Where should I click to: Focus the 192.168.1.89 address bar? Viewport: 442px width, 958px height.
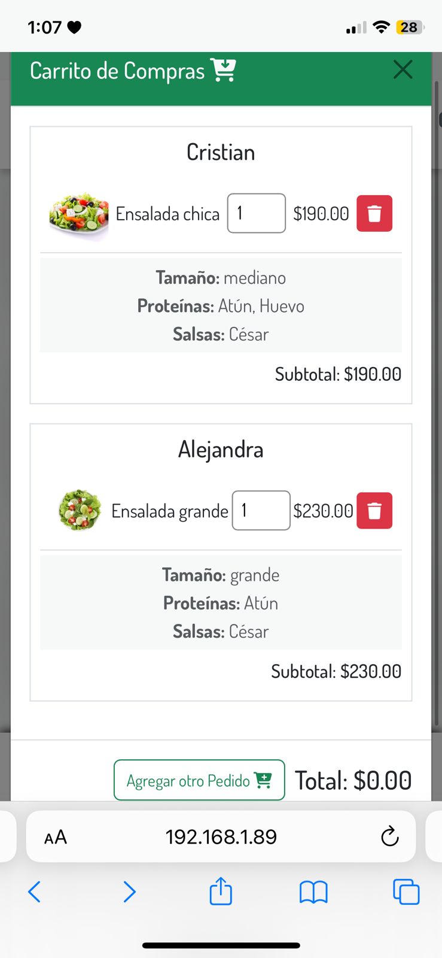coord(221,836)
